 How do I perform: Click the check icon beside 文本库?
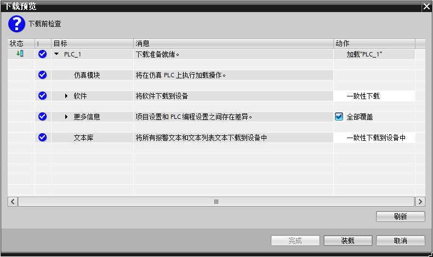[x=43, y=137]
